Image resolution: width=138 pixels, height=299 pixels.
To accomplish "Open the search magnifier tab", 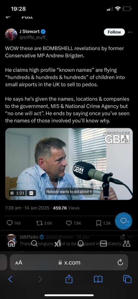I will (34, 244).
